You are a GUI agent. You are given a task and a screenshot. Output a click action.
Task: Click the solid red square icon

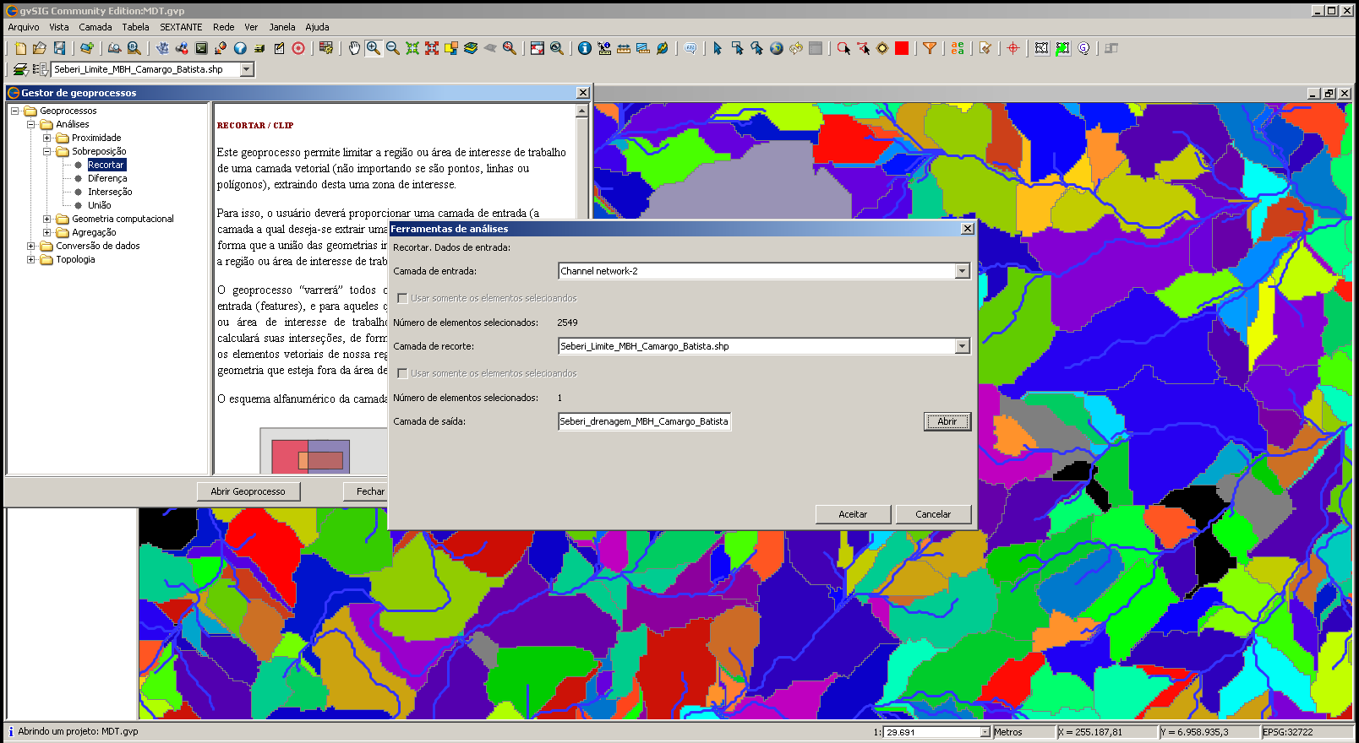(x=902, y=48)
